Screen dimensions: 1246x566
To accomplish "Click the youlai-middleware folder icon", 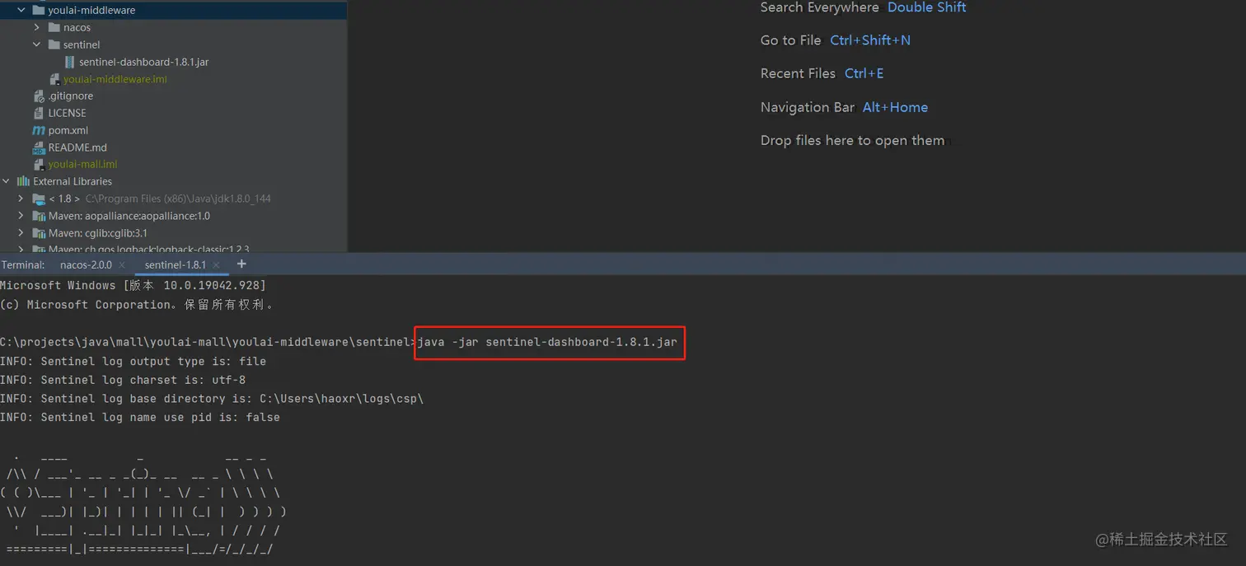I will pyautogui.click(x=38, y=10).
